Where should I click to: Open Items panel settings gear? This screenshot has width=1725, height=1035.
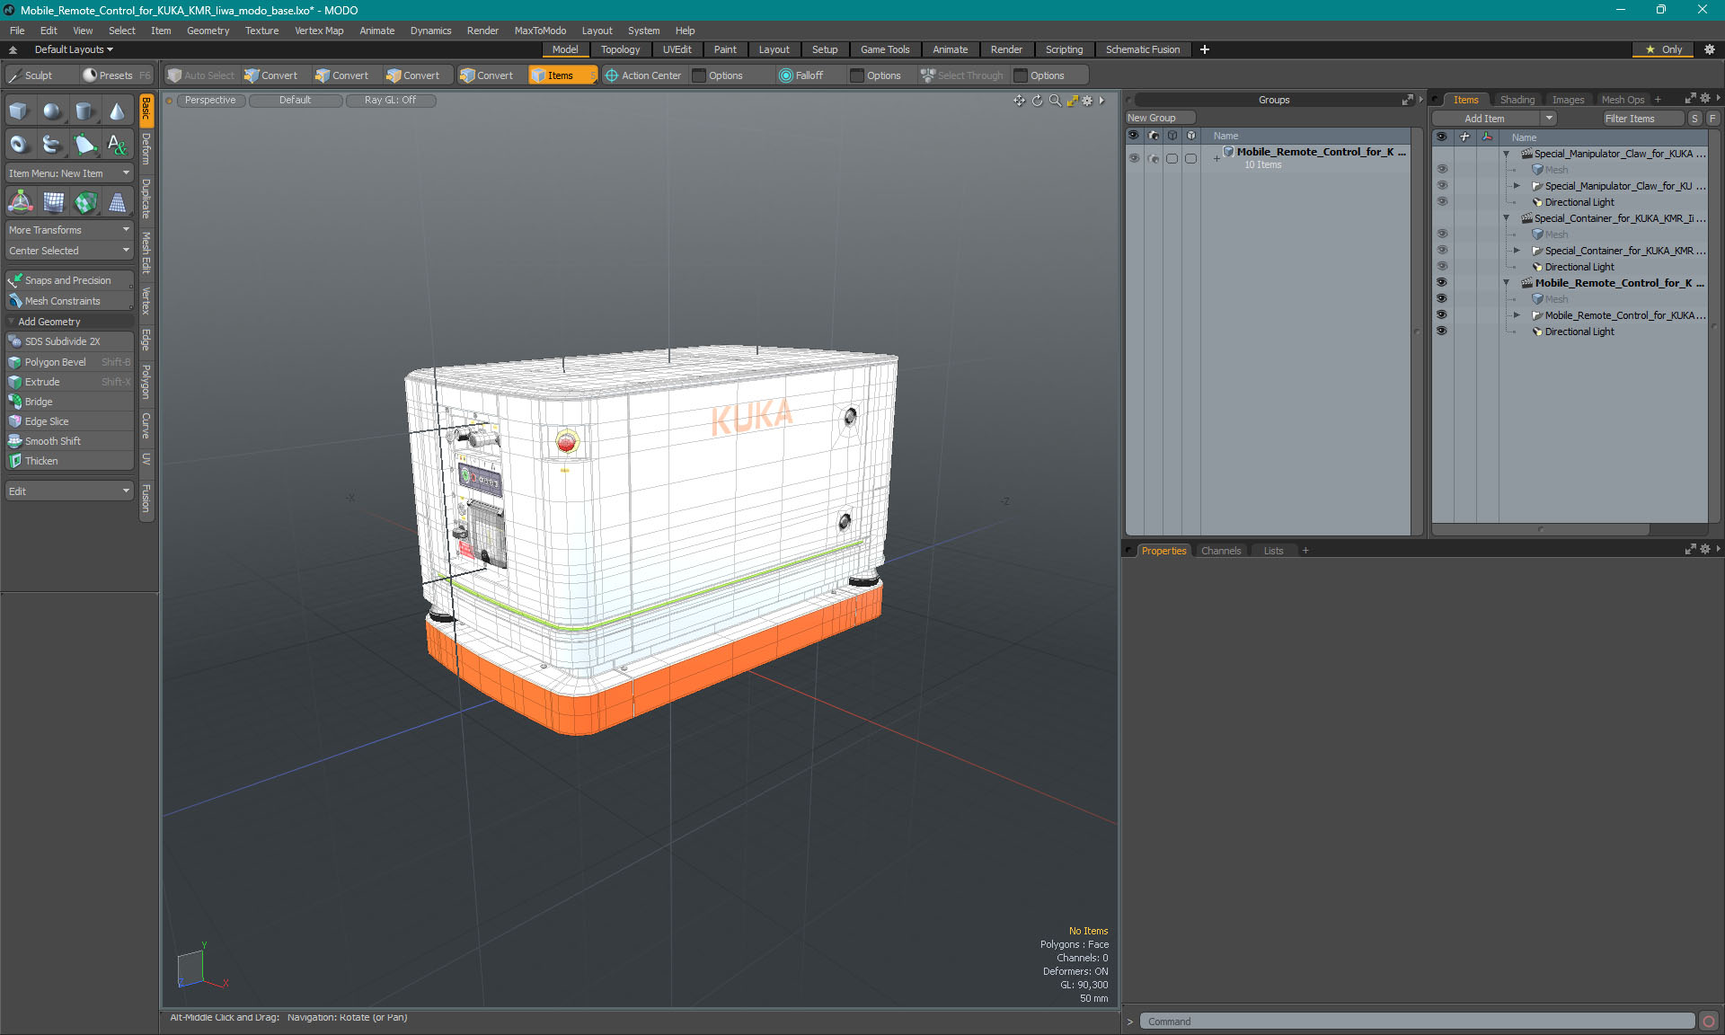pyautogui.click(x=1705, y=99)
